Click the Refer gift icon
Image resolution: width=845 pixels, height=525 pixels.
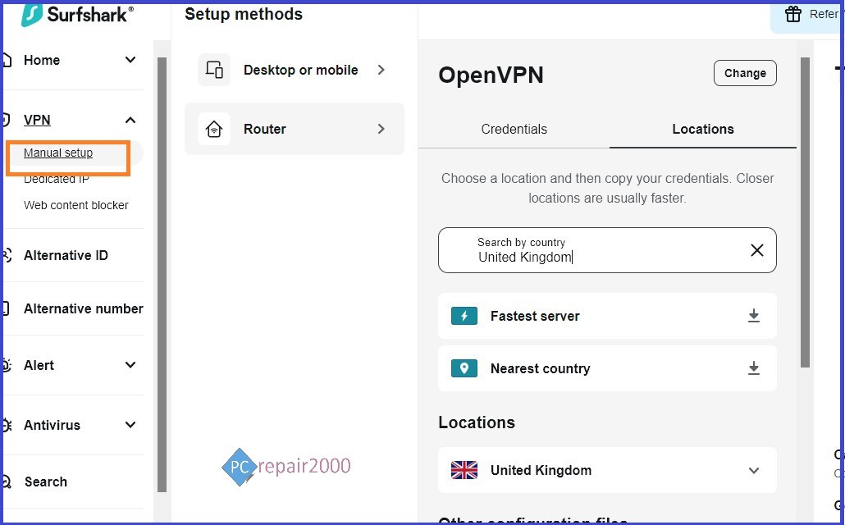coord(792,14)
